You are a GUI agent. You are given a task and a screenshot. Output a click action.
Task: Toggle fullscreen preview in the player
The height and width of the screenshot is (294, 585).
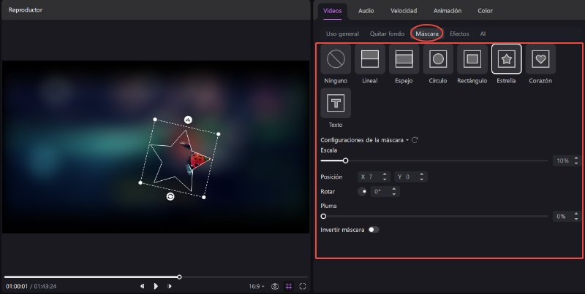[x=303, y=287]
